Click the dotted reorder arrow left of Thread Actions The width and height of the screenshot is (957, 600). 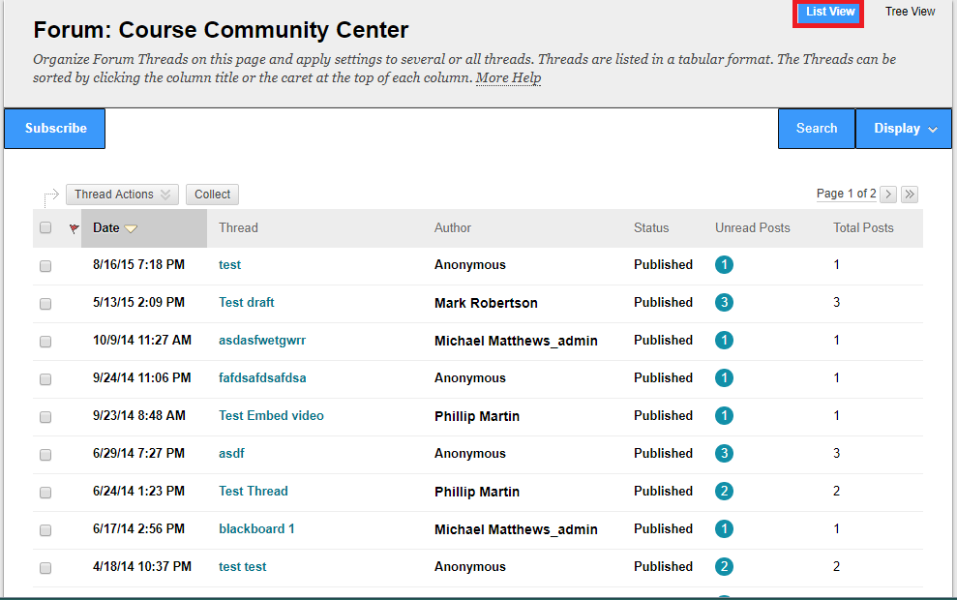pyautogui.click(x=51, y=194)
